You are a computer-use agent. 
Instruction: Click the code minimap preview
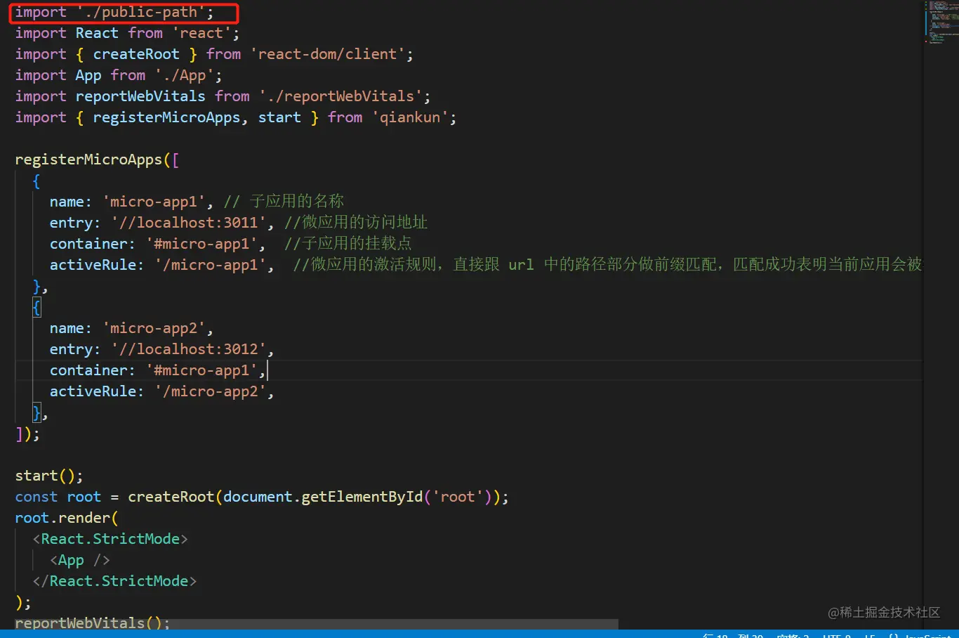[941, 22]
